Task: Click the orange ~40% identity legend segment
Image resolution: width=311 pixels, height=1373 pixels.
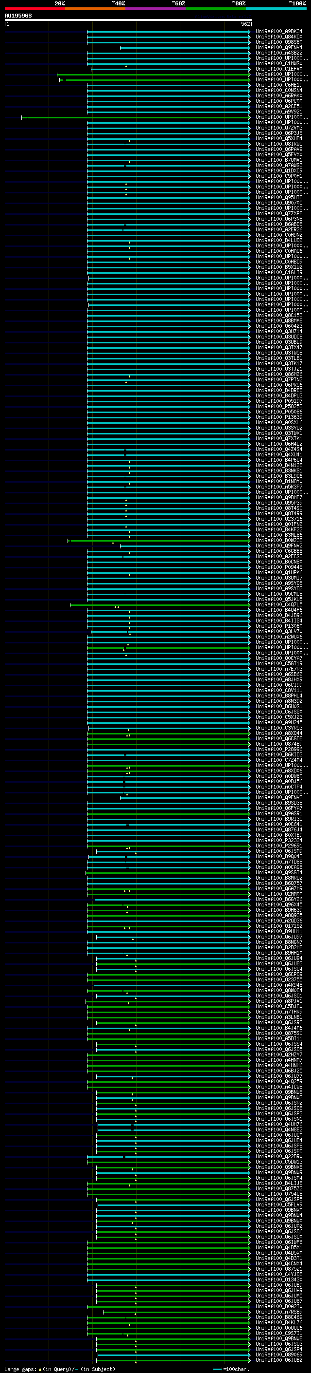Action: click(95, 9)
